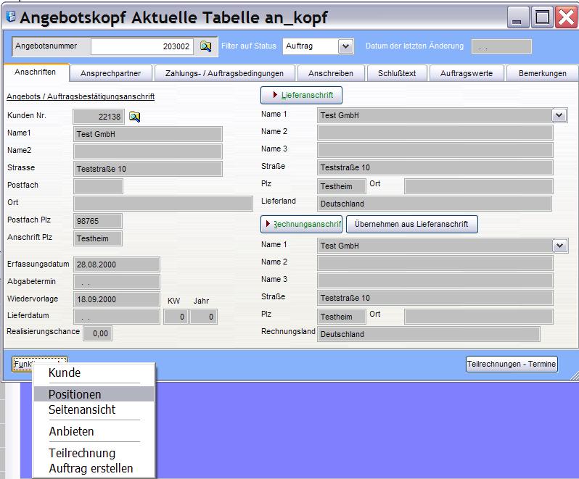The height and width of the screenshot is (479, 579).
Task: Switch to the Anschriften tab
Action: pos(36,72)
